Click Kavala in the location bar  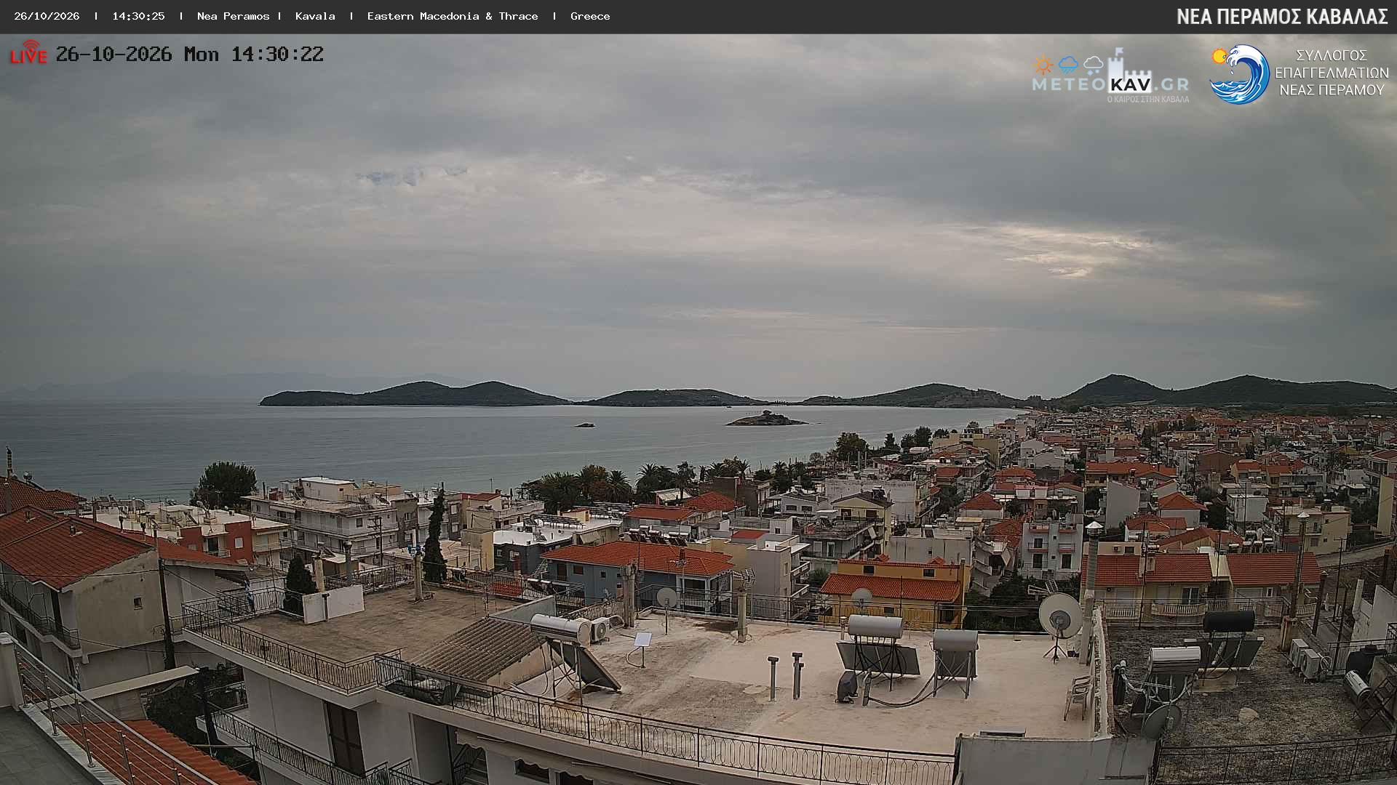(315, 16)
